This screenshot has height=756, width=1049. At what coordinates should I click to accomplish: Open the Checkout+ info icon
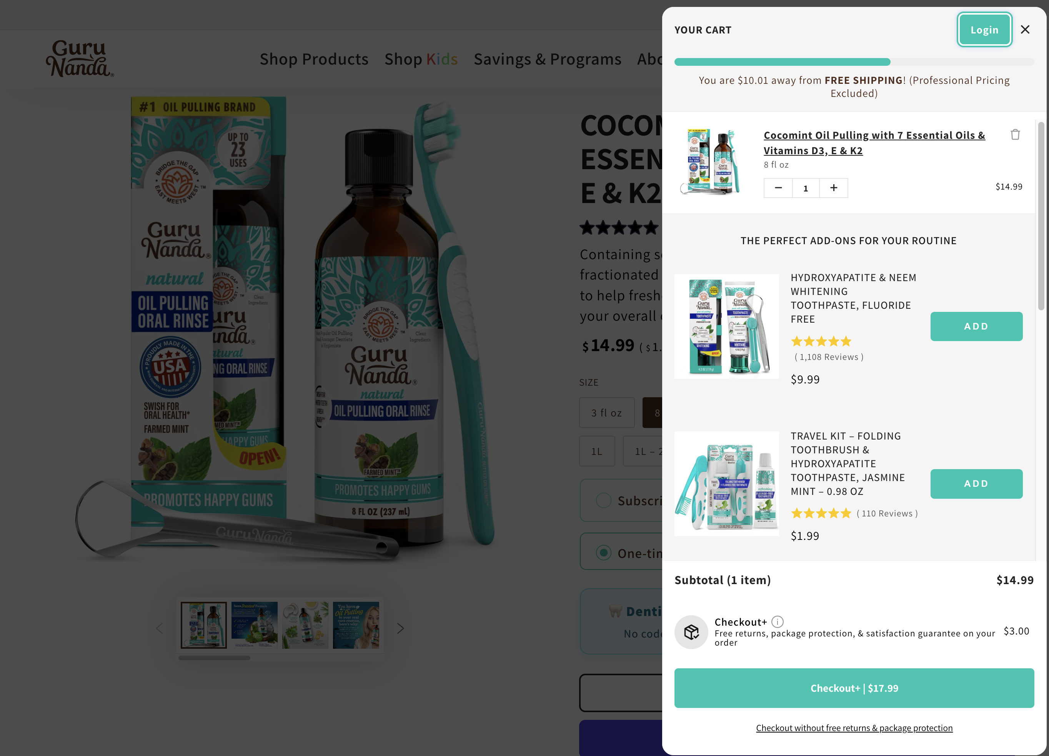pos(778,621)
